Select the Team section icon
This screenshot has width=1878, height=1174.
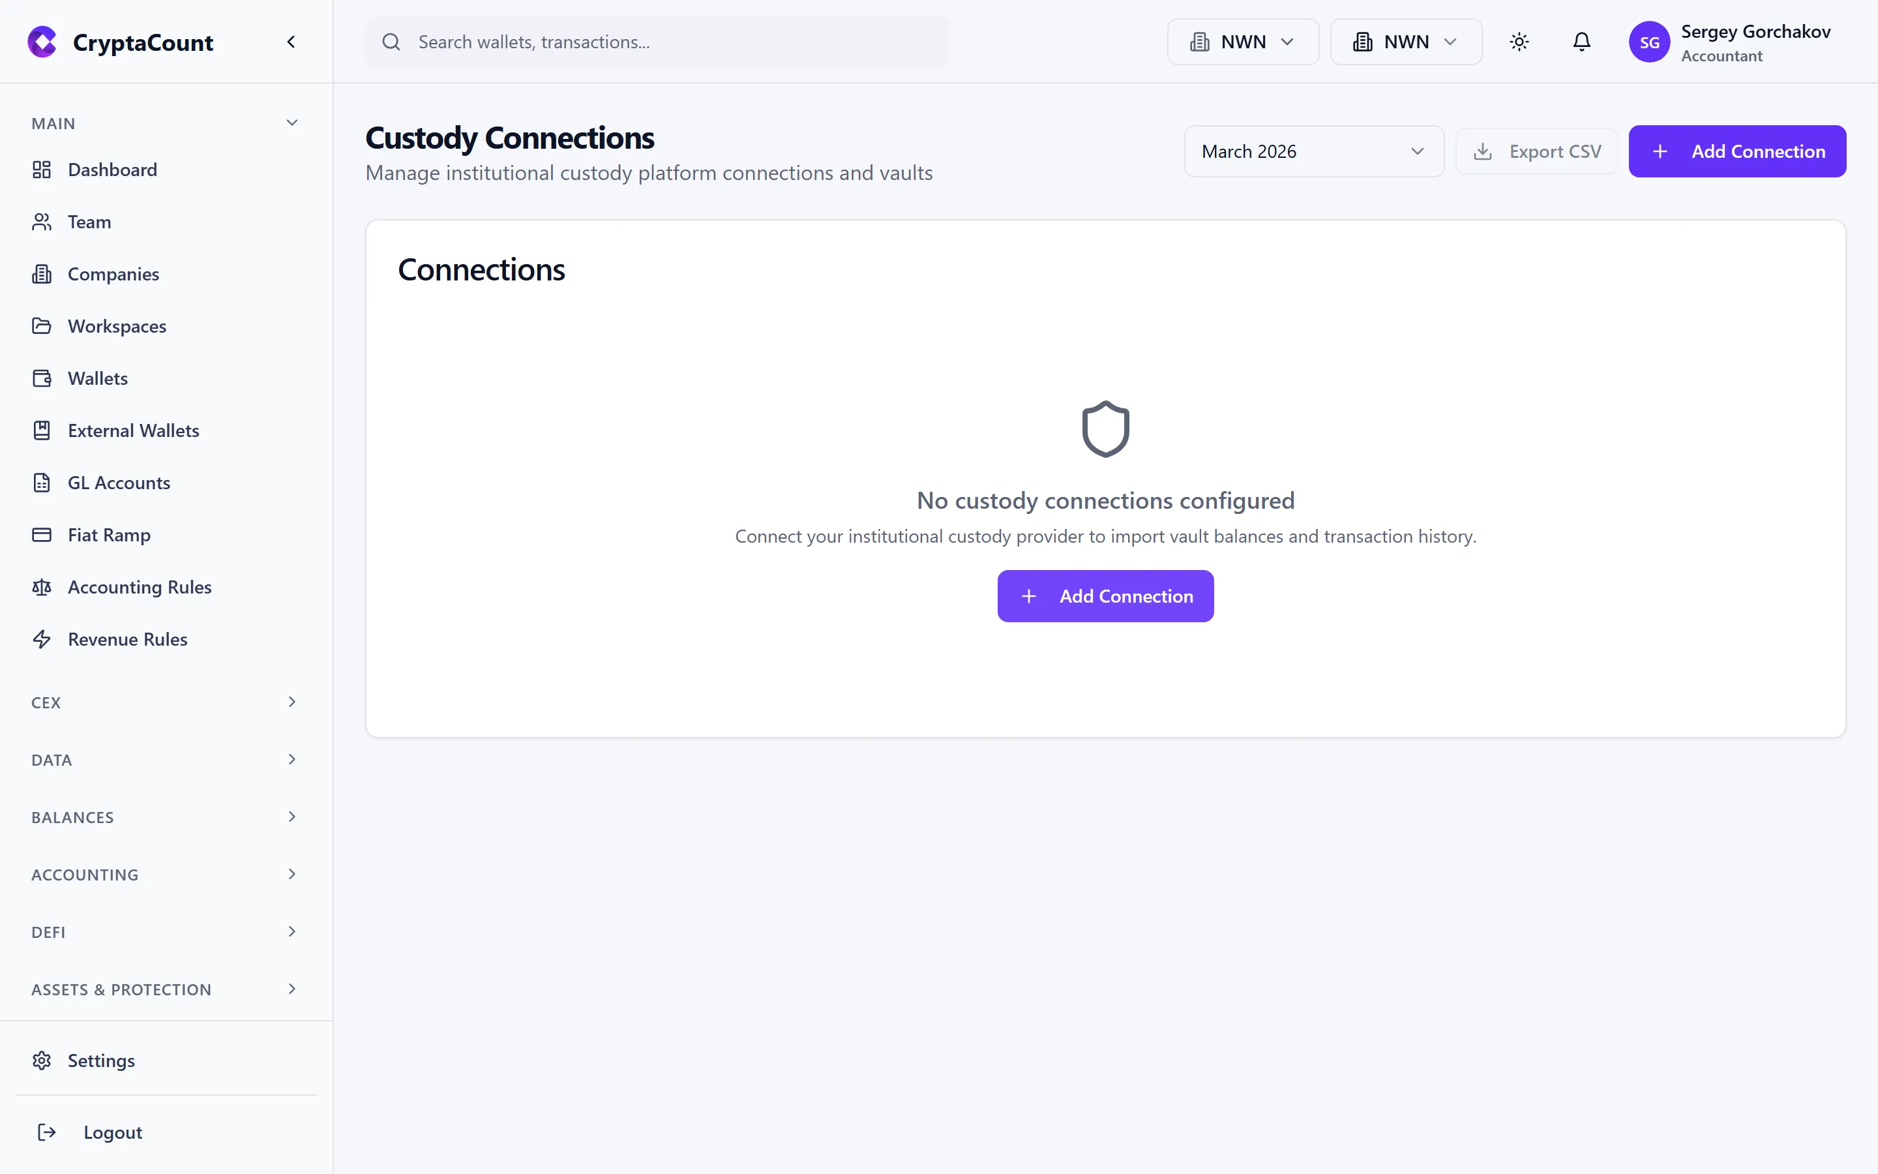(42, 221)
